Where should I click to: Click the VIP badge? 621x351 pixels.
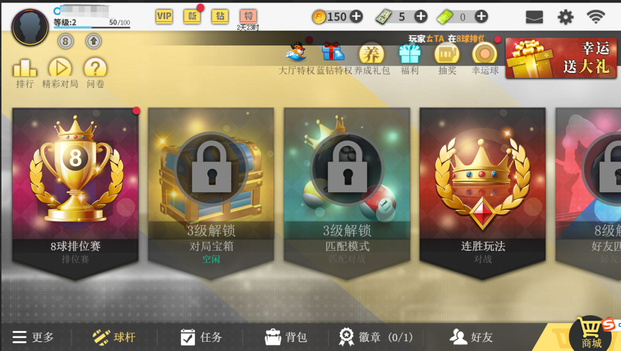tap(164, 16)
